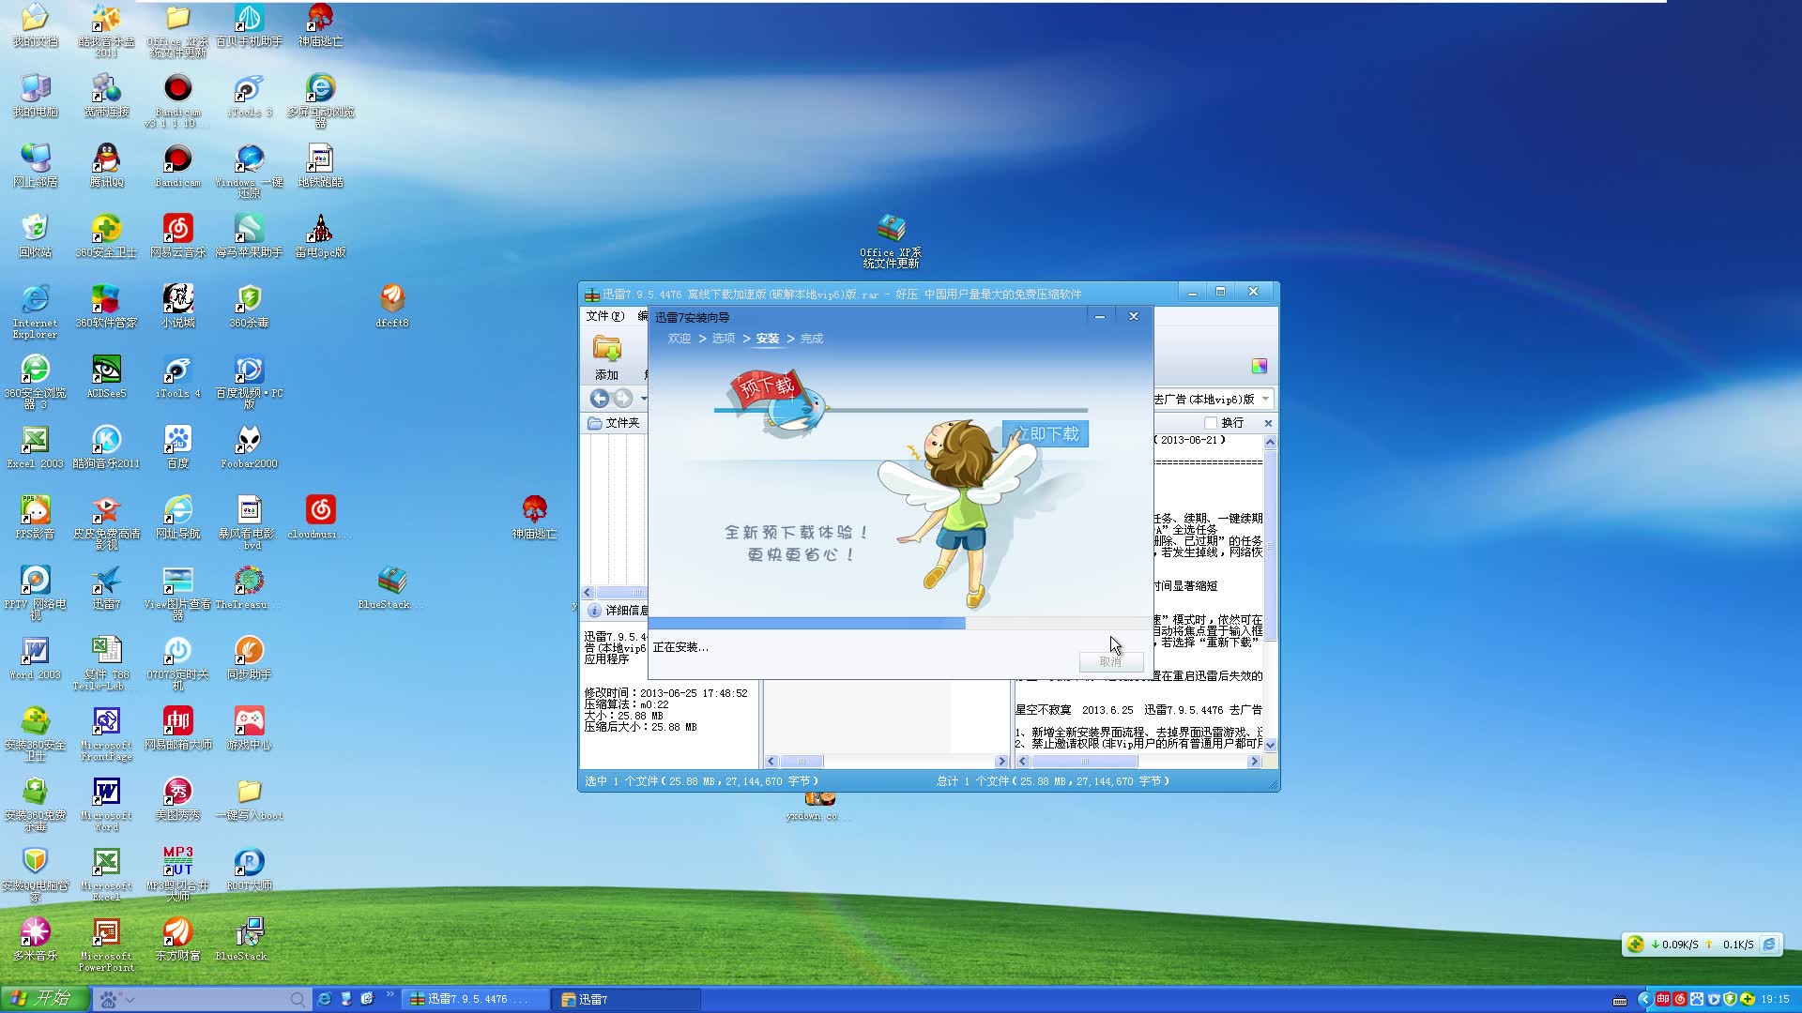
Task: Click the forward arrow in 好压 navigation
Action: tap(622, 399)
